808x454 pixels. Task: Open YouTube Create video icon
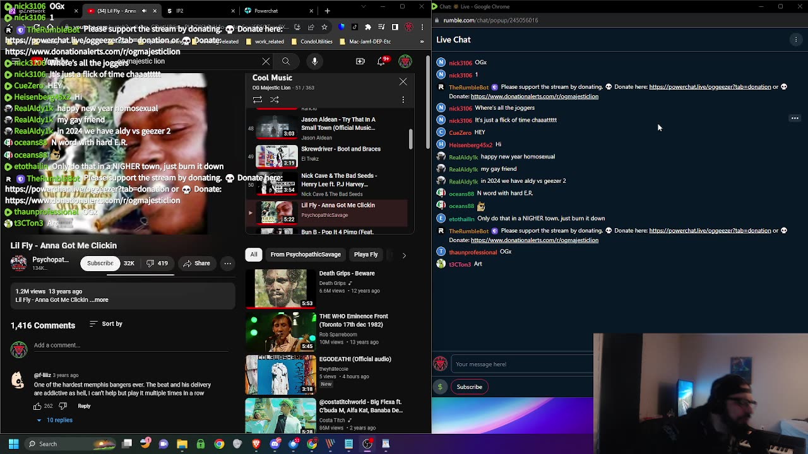coord(360,61)
